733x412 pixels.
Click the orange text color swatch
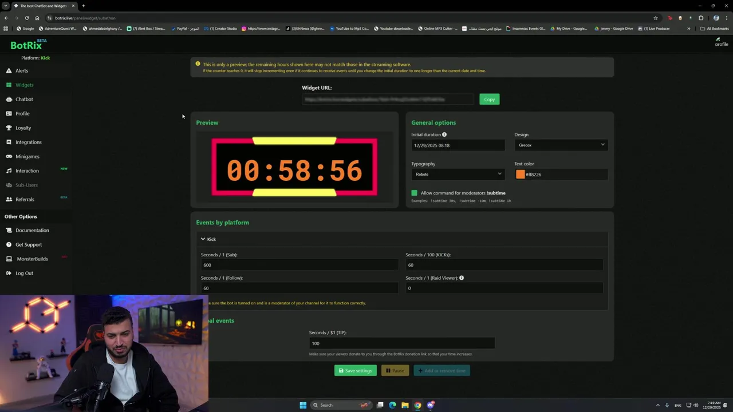point(520,175)
